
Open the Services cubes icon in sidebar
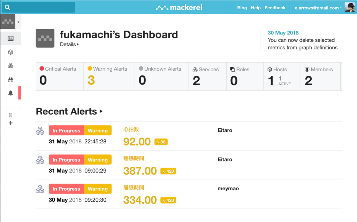(10, 66)
